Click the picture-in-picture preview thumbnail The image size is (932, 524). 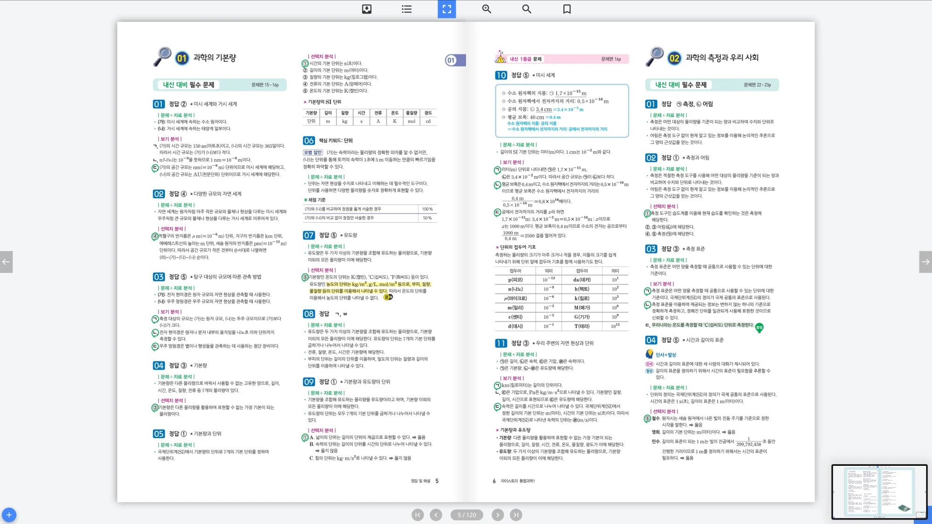pyautogui.click(x=879, y=492)
